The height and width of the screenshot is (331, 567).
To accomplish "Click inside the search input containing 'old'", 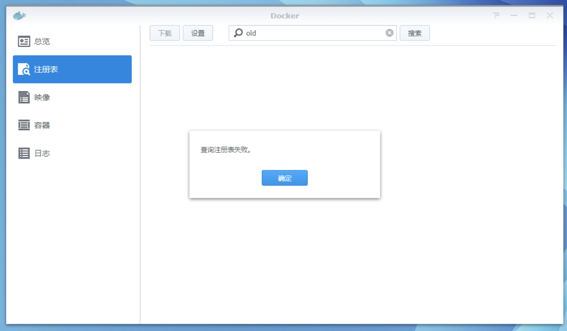I will pos(303,33).
